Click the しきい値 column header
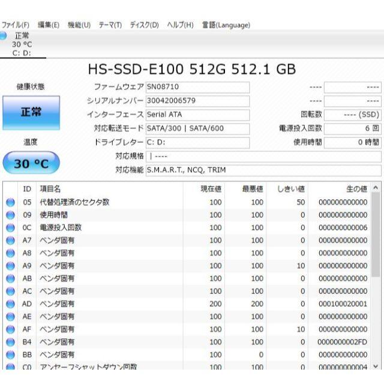 [287, 189]
